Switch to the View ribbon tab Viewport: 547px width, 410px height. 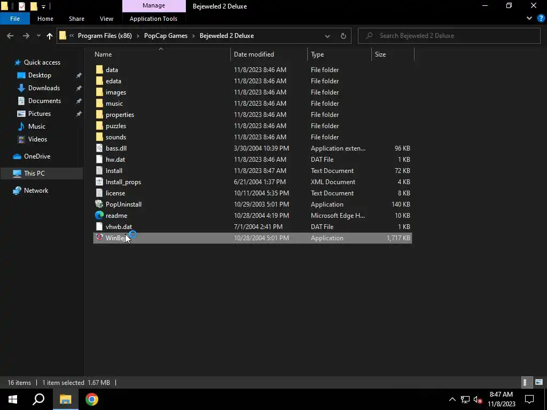tap(106, 19)
